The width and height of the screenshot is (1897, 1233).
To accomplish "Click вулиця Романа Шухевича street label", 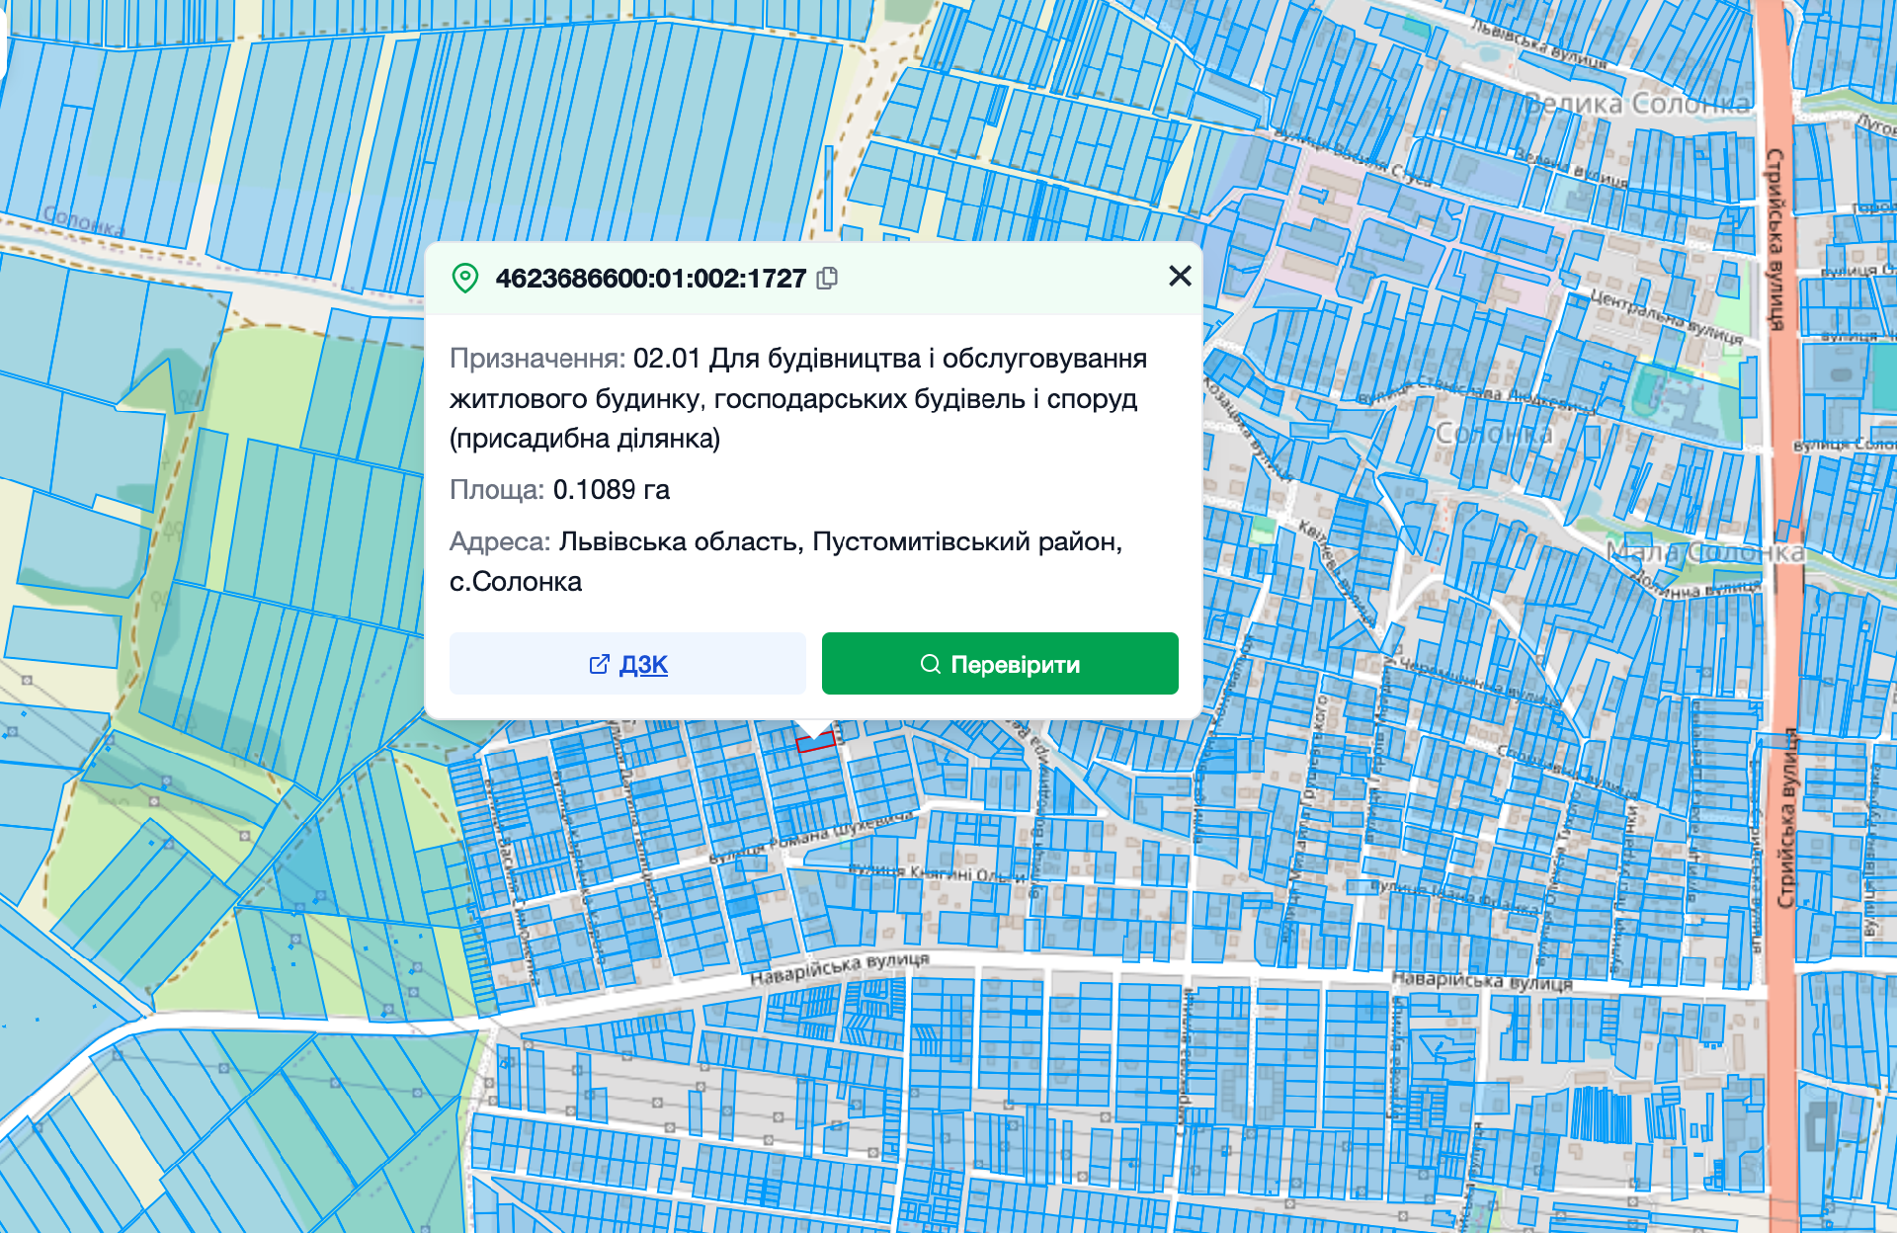I will (x=812, y=839).
